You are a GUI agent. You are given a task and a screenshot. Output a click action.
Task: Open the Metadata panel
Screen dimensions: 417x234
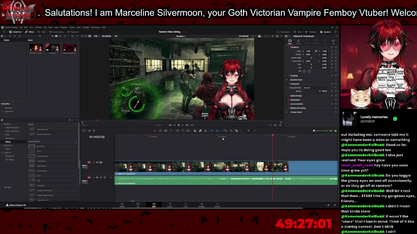(311, 32)
